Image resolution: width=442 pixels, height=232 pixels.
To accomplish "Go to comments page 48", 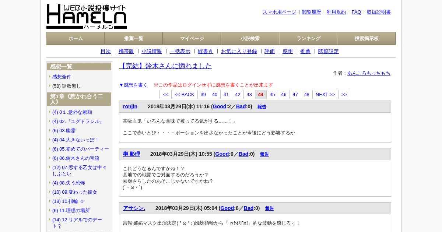I will (307, 95).
